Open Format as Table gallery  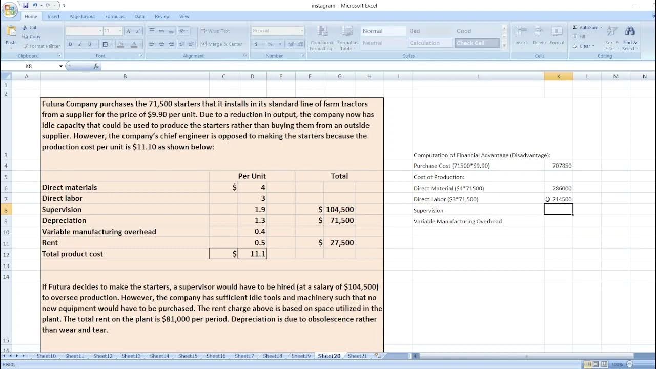[347, 38]
